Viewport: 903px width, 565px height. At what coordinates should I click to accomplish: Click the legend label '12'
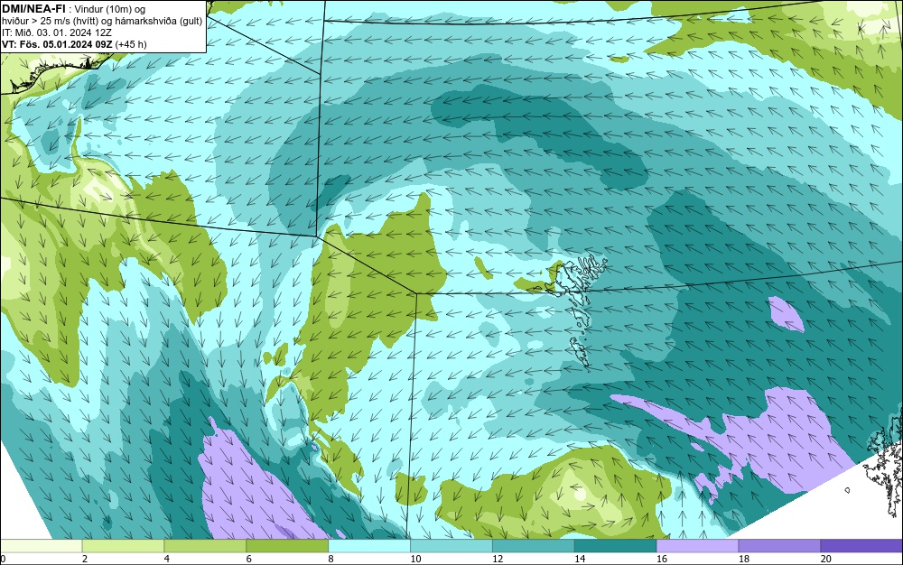[x=498, y=559]
